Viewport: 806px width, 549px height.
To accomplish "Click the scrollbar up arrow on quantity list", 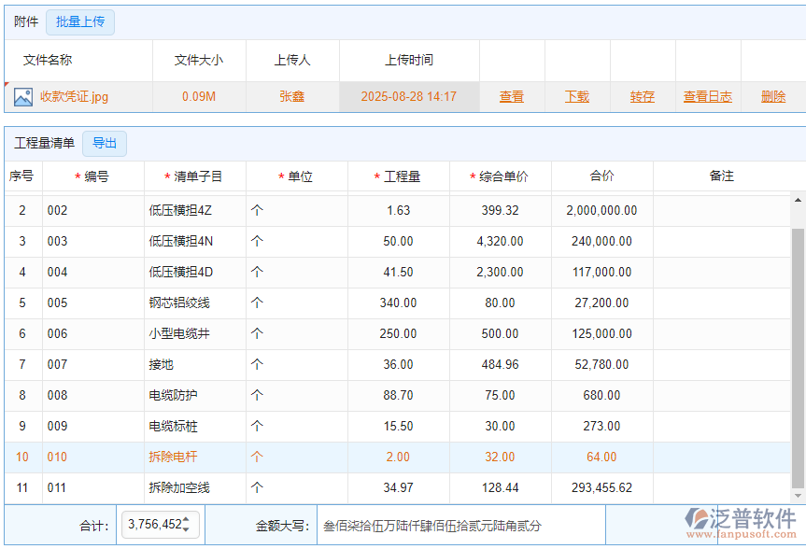I will (797, 197).
